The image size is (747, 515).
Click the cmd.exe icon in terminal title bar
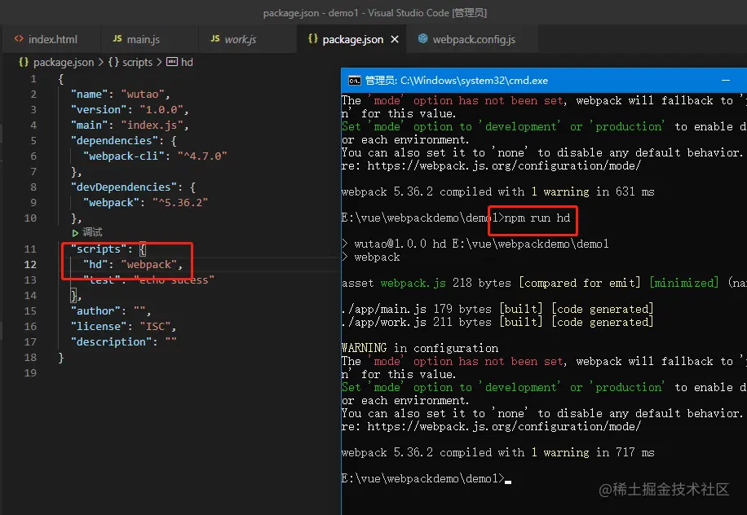click(x=354, y=81)
